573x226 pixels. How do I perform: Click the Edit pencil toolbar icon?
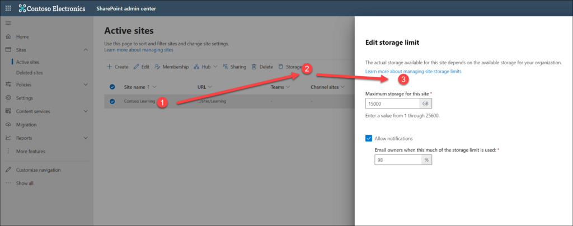tap(137, 67)
